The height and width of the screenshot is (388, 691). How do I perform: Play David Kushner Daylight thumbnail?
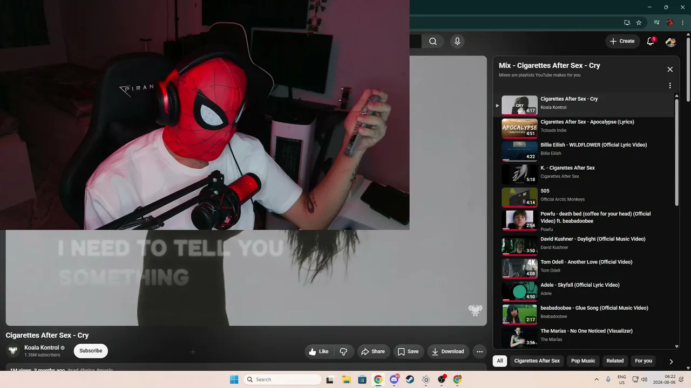coord(519,245)
